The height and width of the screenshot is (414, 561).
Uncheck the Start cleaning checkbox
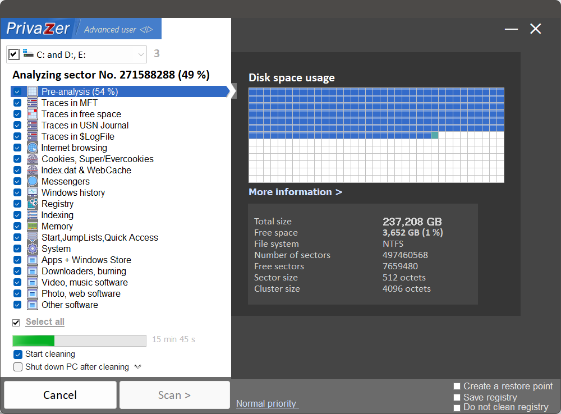(18, 355)
